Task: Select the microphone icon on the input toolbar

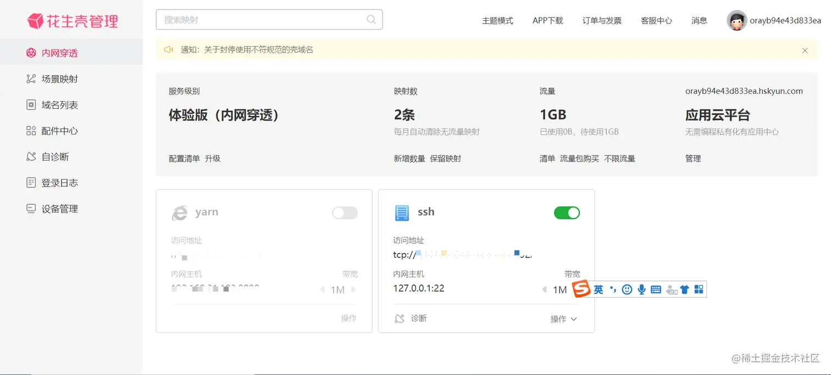Action: coord(641,289)
